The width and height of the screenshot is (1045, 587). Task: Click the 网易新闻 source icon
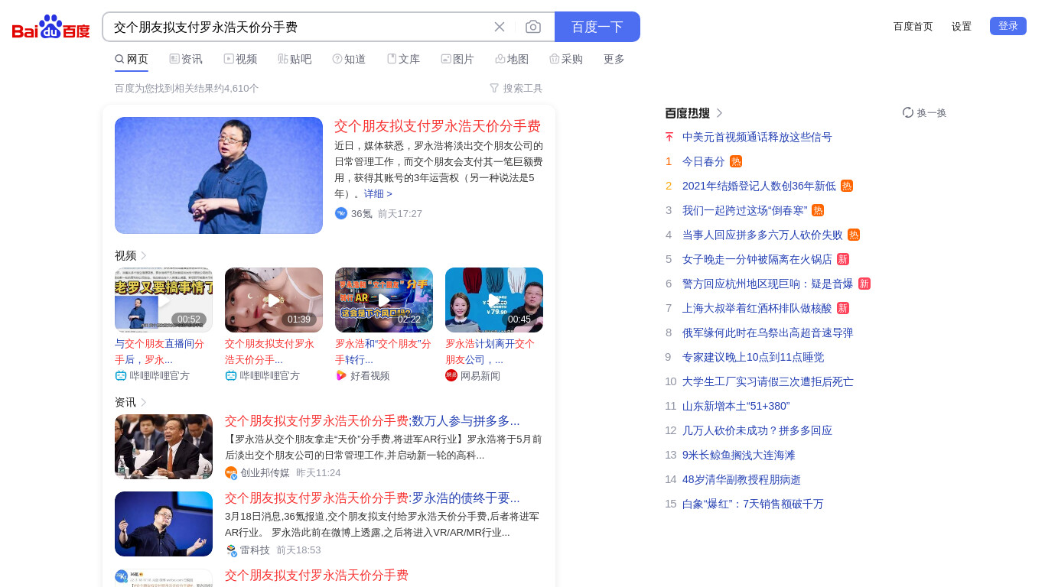coord(451,375)
